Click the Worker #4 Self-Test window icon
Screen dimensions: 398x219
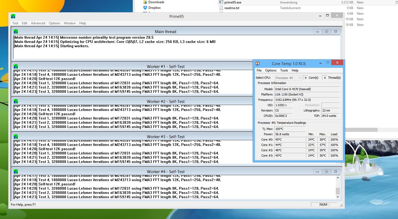[16, 172]
